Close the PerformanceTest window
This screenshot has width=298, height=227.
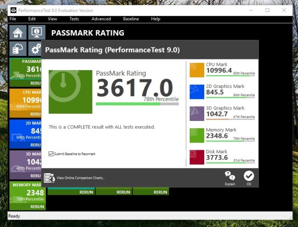pyautogui.click(x=284, y=10)
